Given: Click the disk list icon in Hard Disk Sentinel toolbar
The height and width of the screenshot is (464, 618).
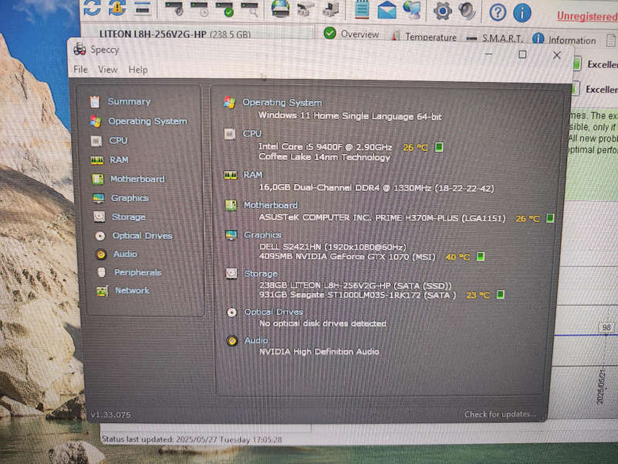Looking at the screenshot, I should [142, 8].
